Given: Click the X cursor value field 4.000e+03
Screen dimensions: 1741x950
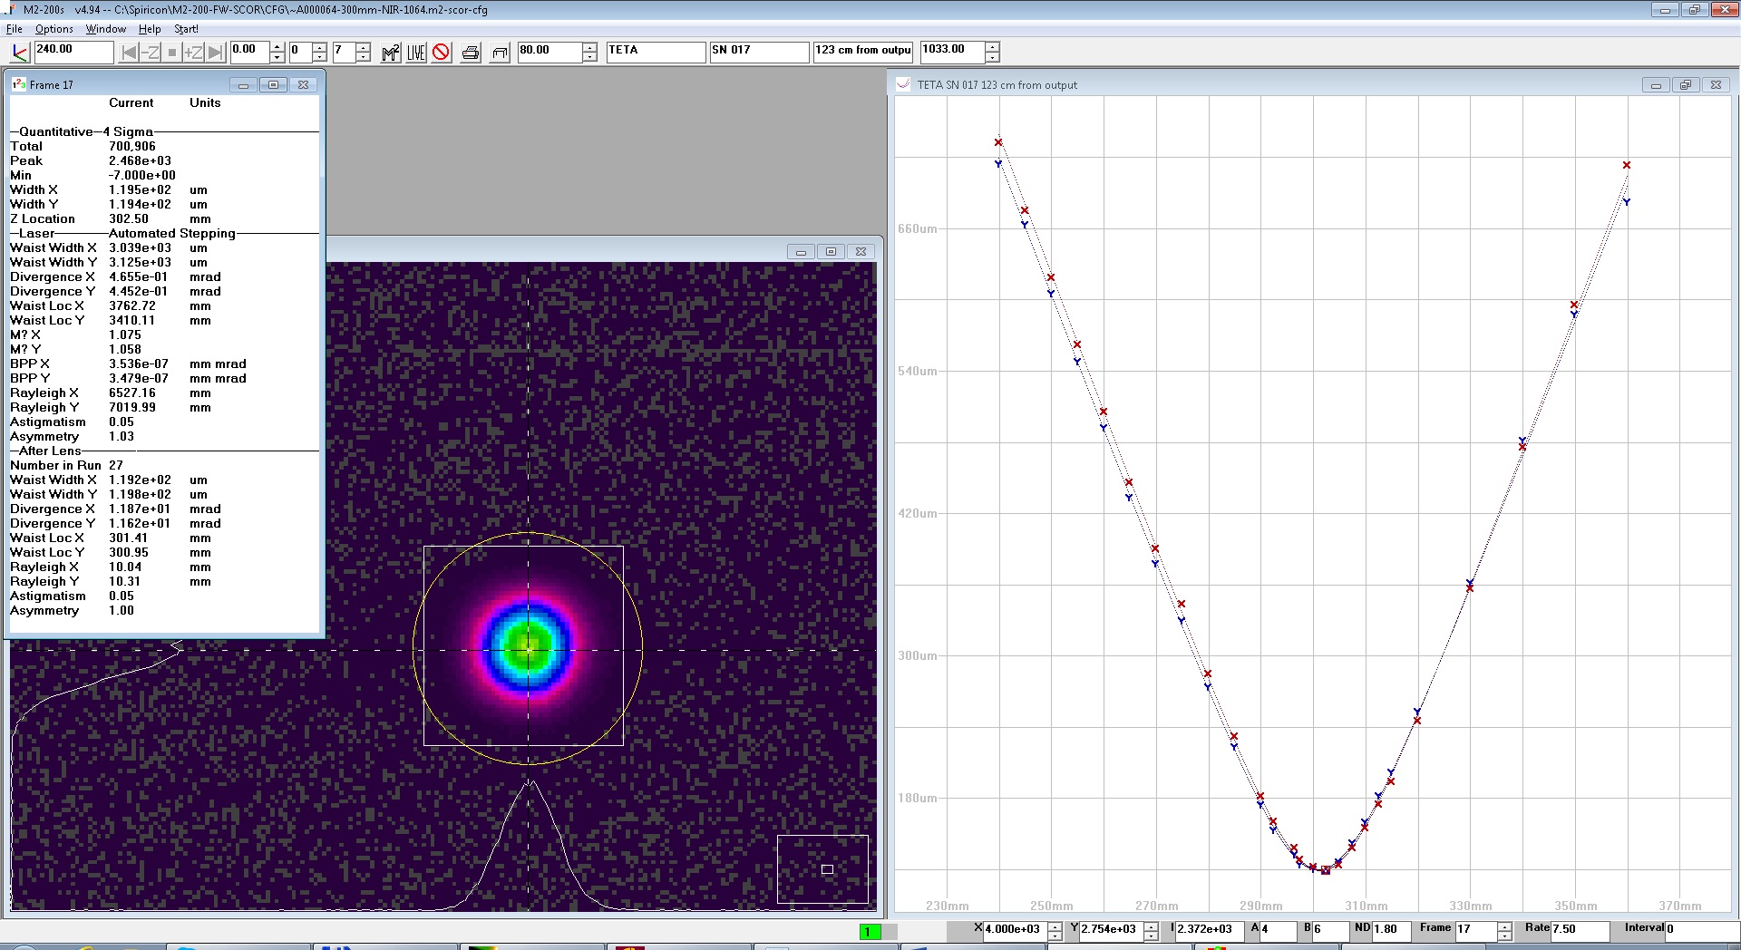Looking at the screenshot, I should pos(1015,931).
